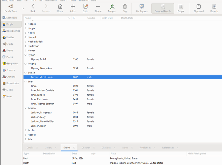The image size is (222, 165).
Task: Expand the Howard surname group
Action: pyautogui.click(x=26, y=37)
